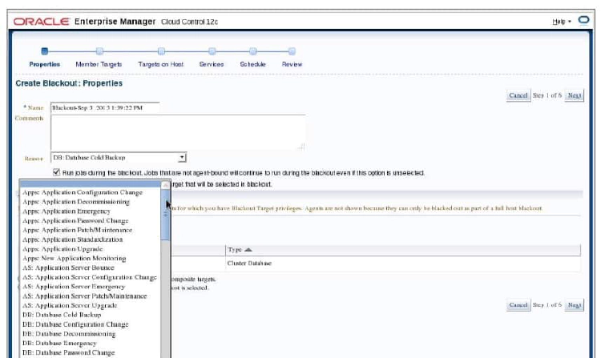Click the Oracle logo
601x358 pixels.
42,22
